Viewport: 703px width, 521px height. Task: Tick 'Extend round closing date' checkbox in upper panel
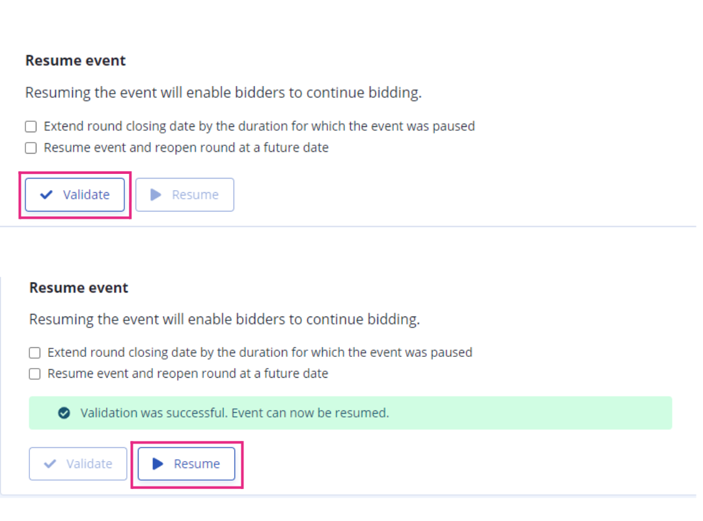pos(31,126)
